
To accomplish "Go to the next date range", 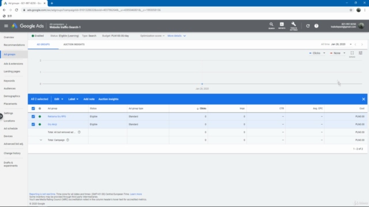I will point(362,44).
